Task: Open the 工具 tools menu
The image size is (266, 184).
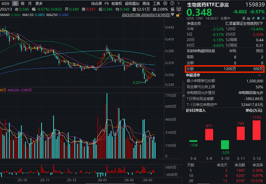Action: (x=156, y=4)
